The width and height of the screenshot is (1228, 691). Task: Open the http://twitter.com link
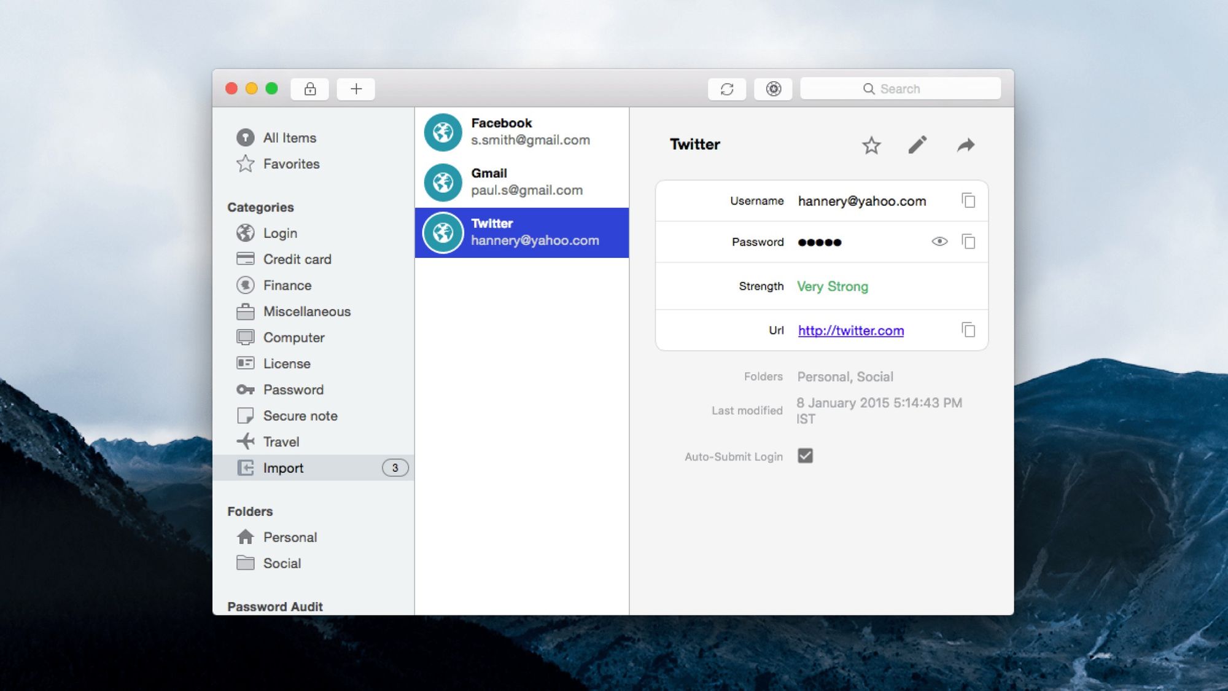click(851, 330)
